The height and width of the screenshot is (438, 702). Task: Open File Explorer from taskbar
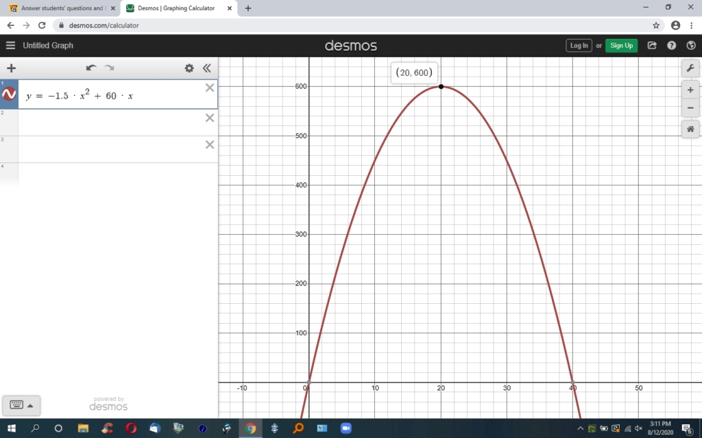[83, 428]
